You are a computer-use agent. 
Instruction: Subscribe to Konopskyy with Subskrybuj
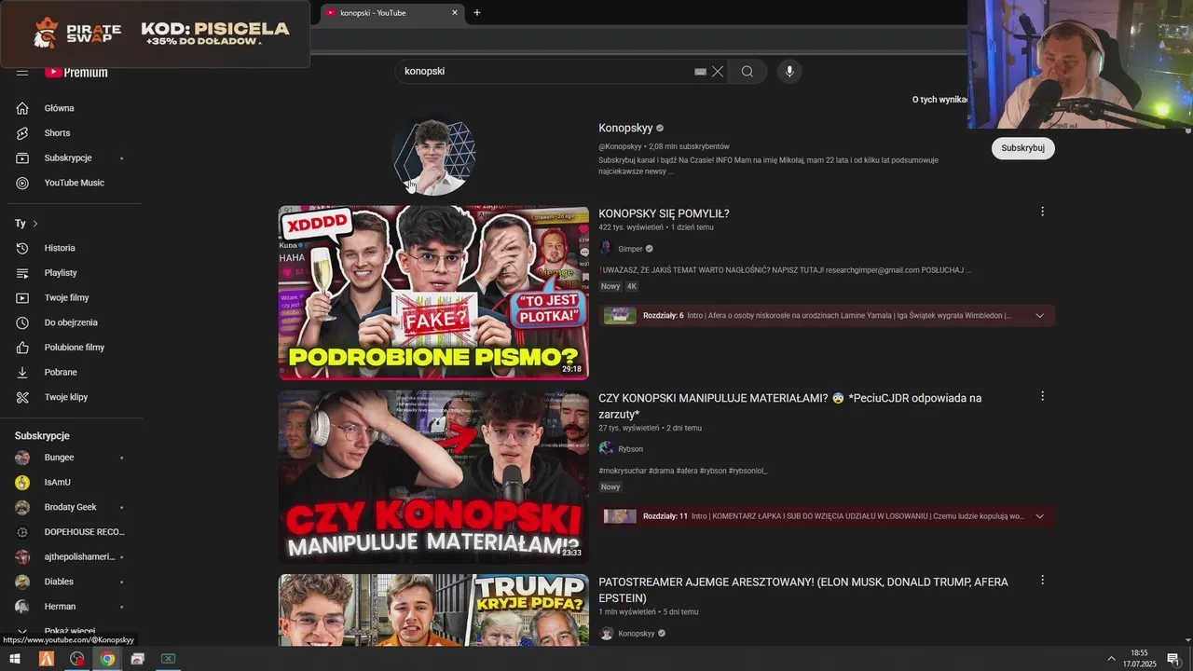point(1022,148)
